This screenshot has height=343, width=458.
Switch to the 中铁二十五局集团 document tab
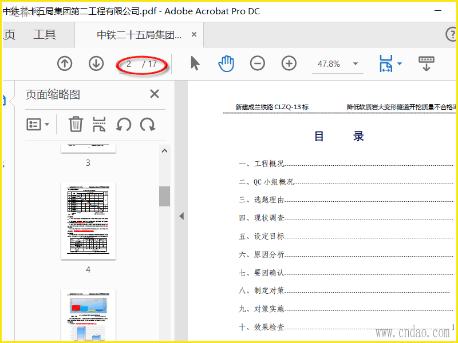[x=139, y=35]
